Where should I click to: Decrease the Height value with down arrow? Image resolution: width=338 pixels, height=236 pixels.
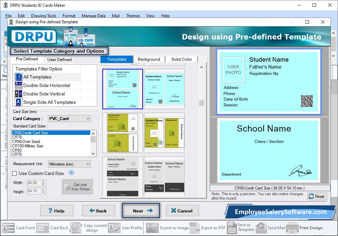pos(43,193)
